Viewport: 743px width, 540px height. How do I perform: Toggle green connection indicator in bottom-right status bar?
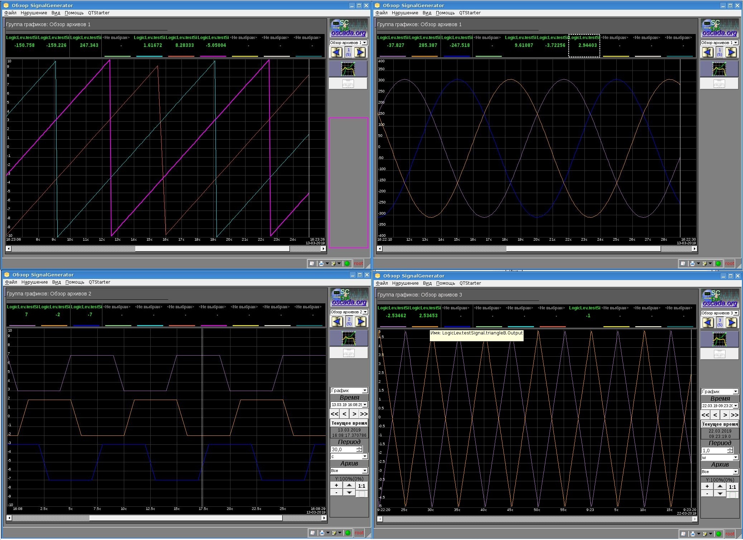point(718,534)
